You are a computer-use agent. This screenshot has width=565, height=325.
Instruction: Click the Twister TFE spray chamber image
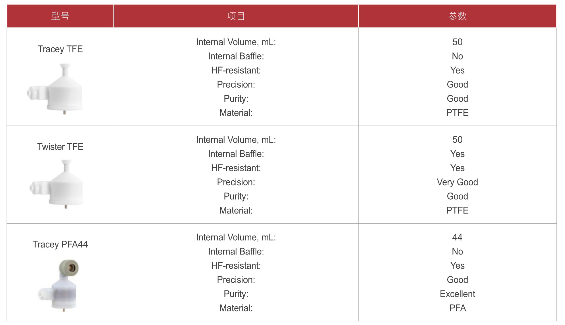[56, 184]
